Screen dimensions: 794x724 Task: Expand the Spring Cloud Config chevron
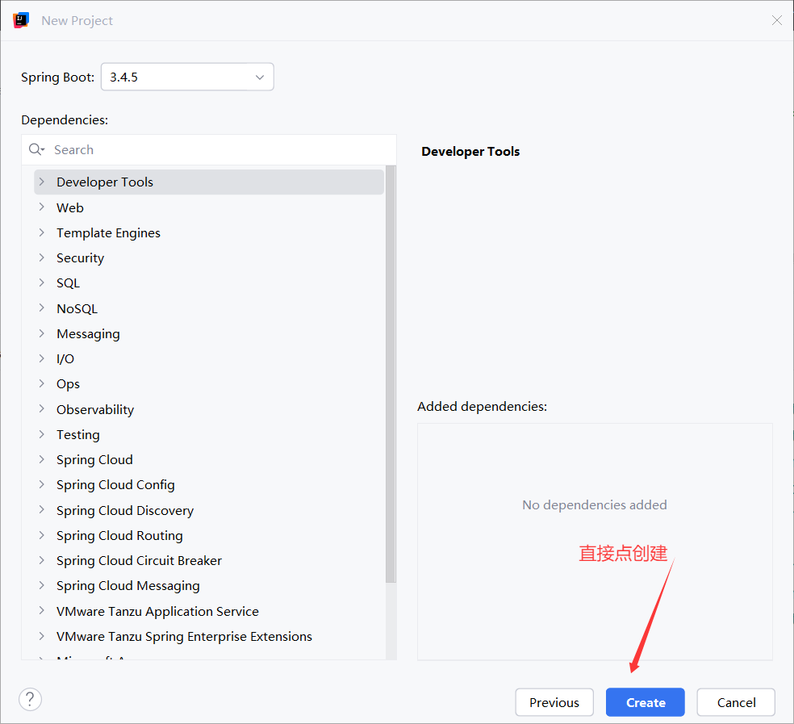[42, 483]
